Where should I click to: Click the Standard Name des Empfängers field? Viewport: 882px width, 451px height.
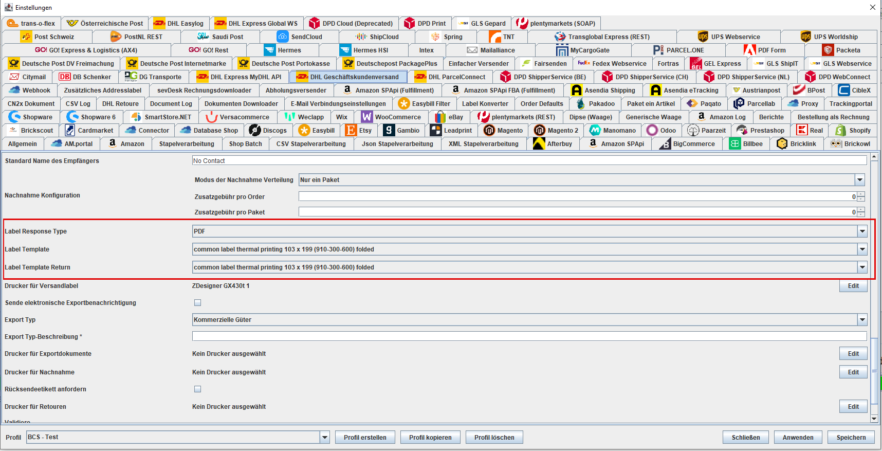529,161
